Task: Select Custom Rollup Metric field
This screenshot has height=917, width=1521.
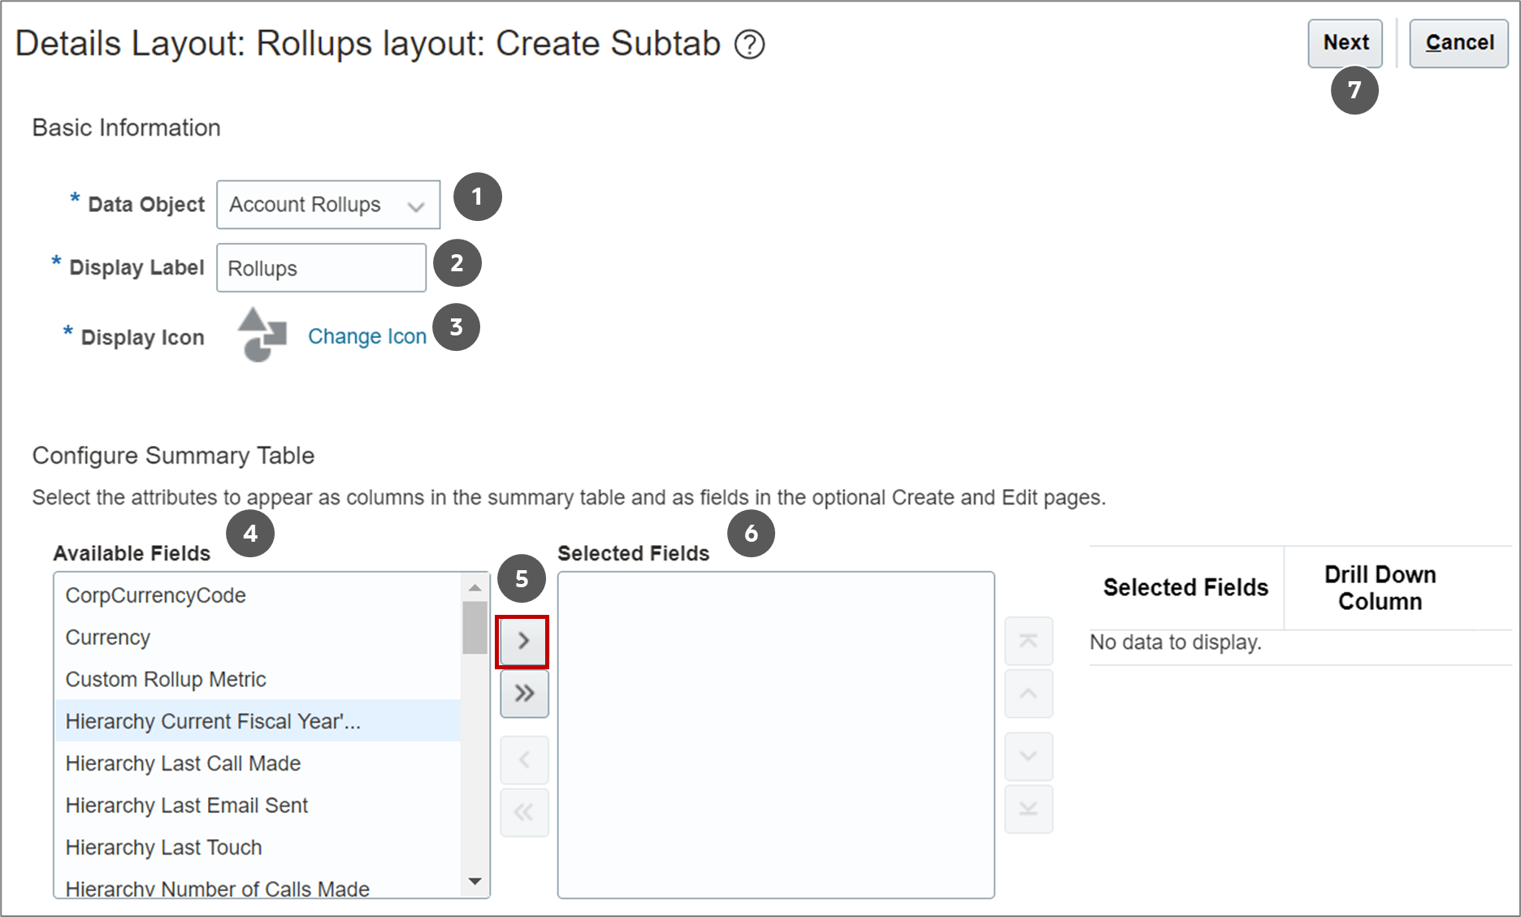Action: tap(166, 679)
